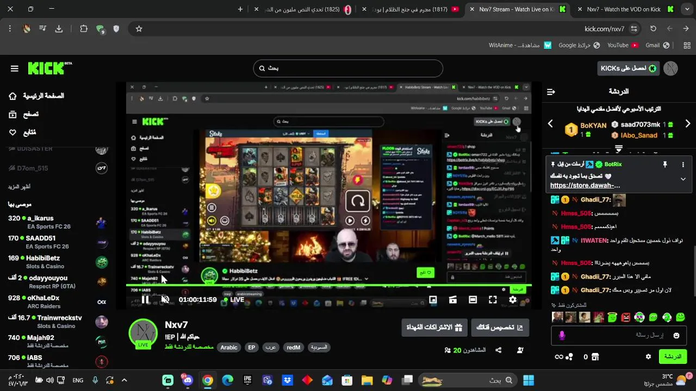696x391 pixels.
Task: Click the EP tag
Action: pos(251,348)
